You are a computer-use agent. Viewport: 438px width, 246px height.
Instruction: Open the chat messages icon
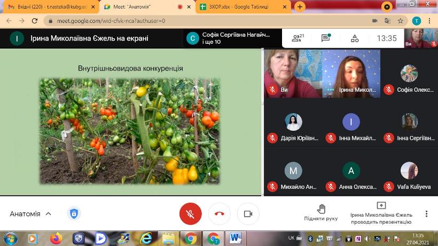pyautogui.click(x=325, y=38)
